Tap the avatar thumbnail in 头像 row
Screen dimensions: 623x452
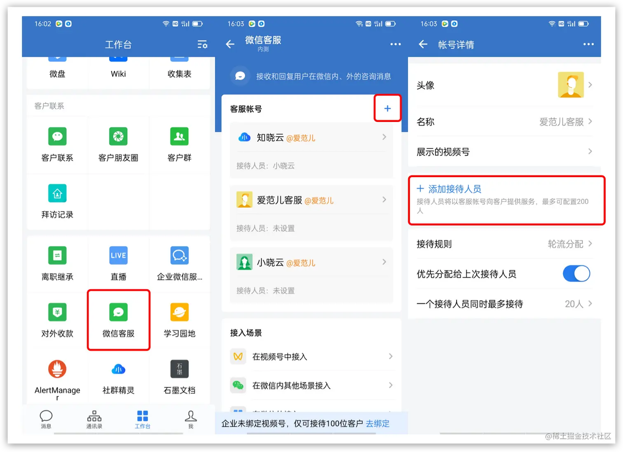click(571, 85)
